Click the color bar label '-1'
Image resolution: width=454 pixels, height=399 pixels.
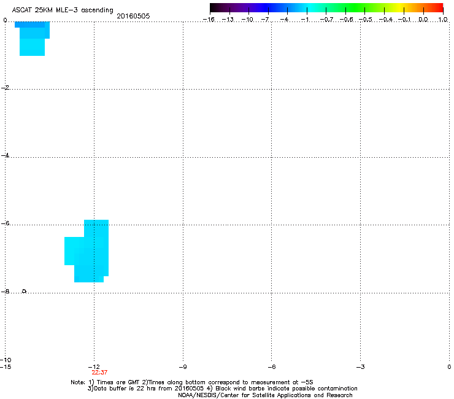[x=304, y=20]
